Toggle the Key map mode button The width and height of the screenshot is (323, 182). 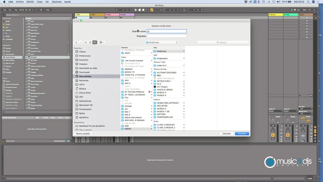[x=298, y=10]
